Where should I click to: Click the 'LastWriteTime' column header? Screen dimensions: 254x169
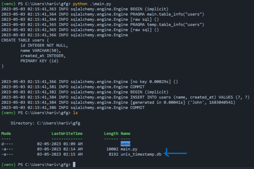[67, 133]
